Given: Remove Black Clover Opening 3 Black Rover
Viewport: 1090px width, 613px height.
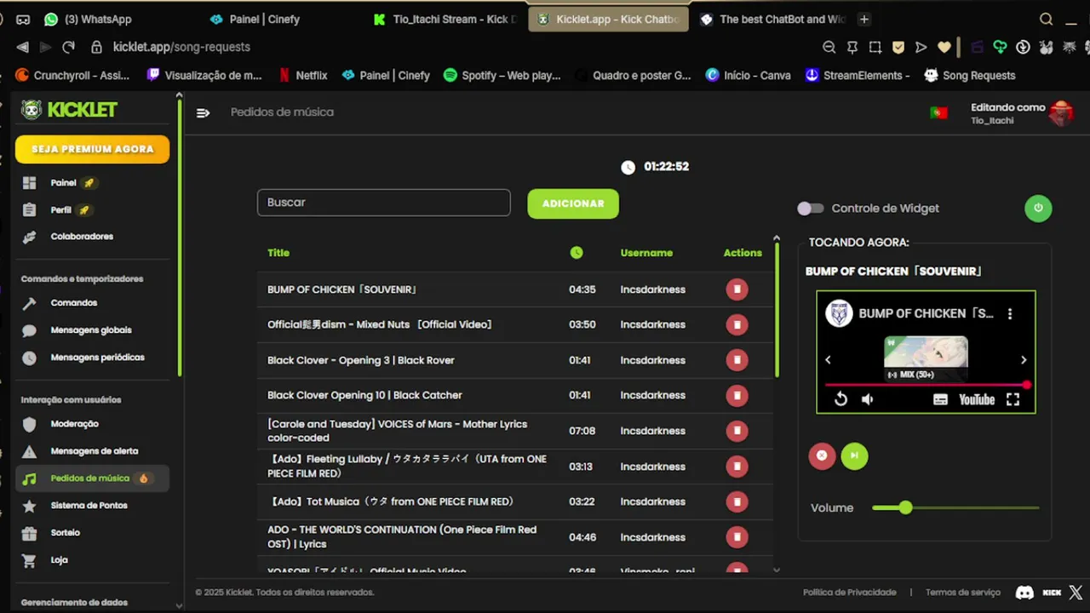Looking at the screenshot, I should [x=737, y=360].
